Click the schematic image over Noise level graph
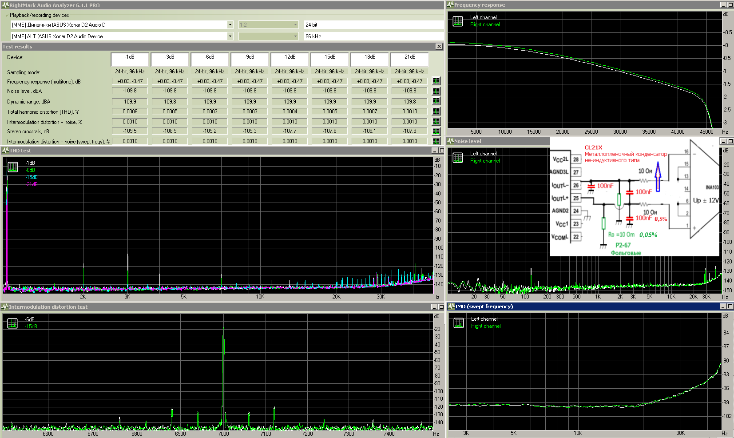This screenshot has height=438, width=734. pos(634,197)
